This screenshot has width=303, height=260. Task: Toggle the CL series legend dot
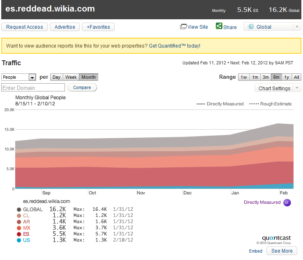coord(19,216)
